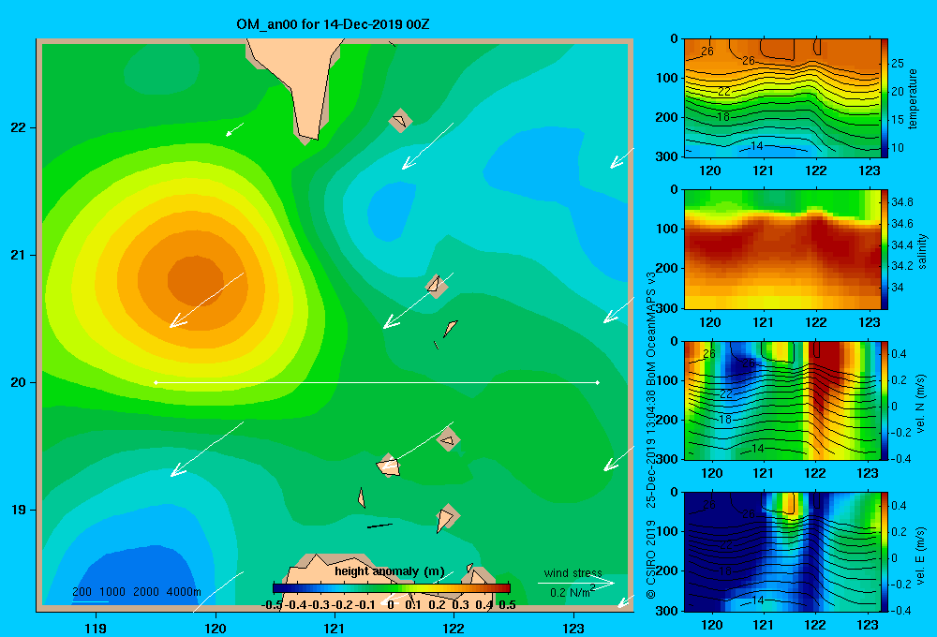The image size is (937, 637).
Task: Click the '34.8' value on salinity scale
Action: [901, 202]
